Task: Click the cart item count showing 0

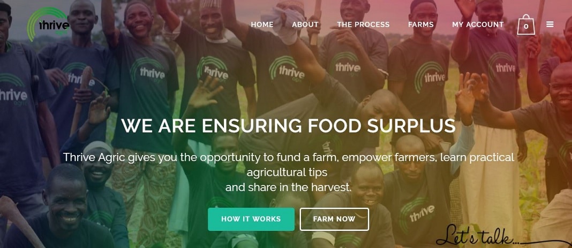Action: click(525, 27)
